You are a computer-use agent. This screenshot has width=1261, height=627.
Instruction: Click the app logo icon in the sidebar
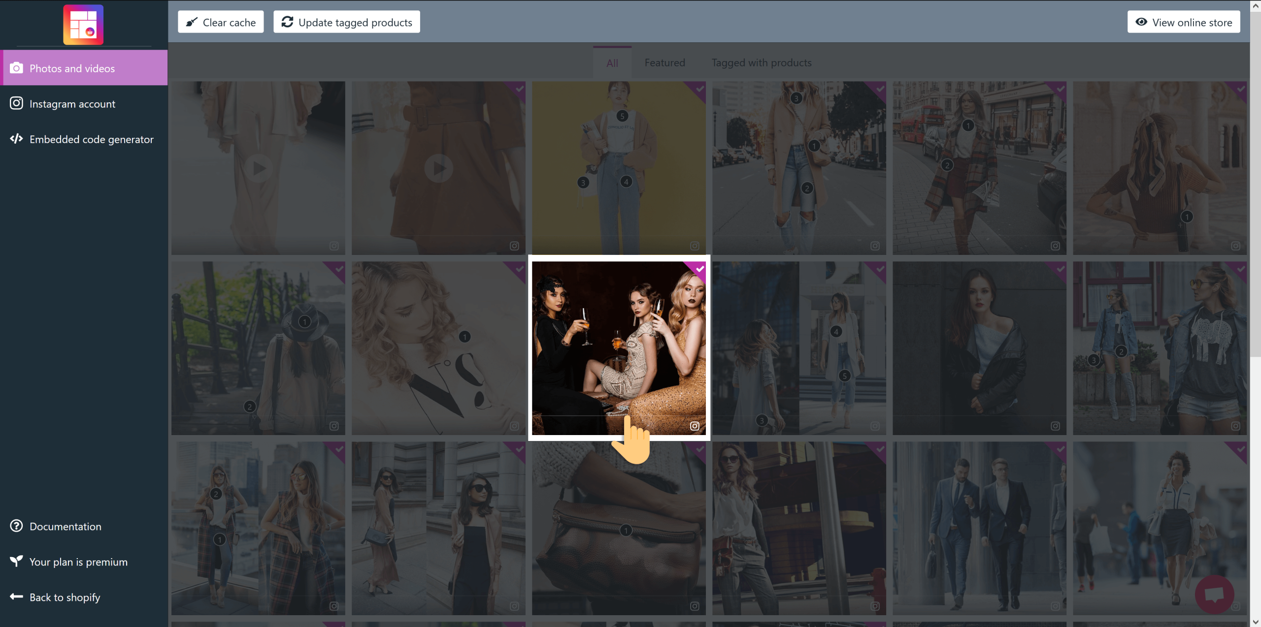click(x=83, y=25)
